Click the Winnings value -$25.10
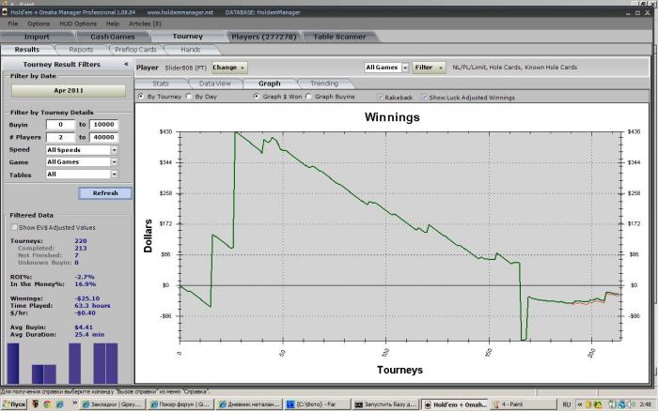The height and width of the screenshot is (411, 658). pos(86,298)
